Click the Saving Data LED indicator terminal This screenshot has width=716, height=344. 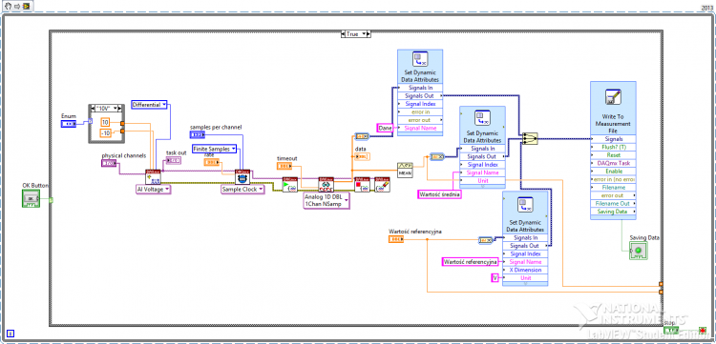[x=639, y=251]
